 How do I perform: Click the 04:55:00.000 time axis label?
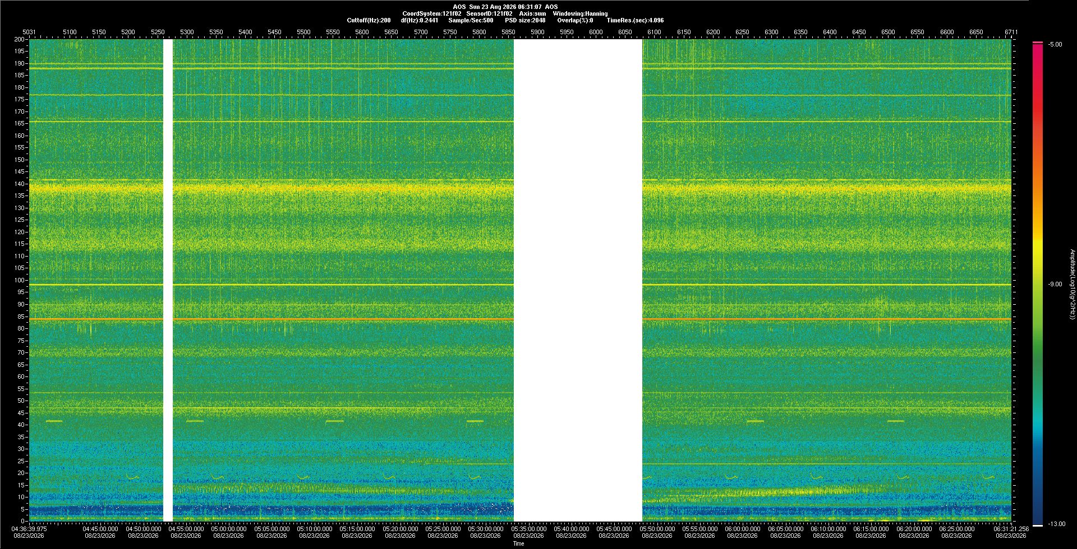[186, 528]
